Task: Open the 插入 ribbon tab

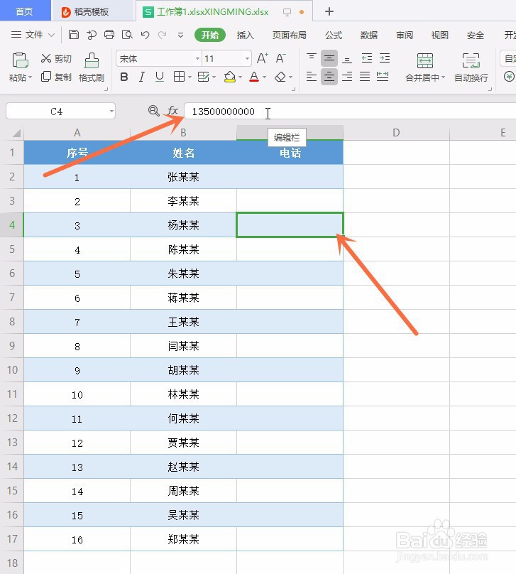Action: click(x=245, y=35)
